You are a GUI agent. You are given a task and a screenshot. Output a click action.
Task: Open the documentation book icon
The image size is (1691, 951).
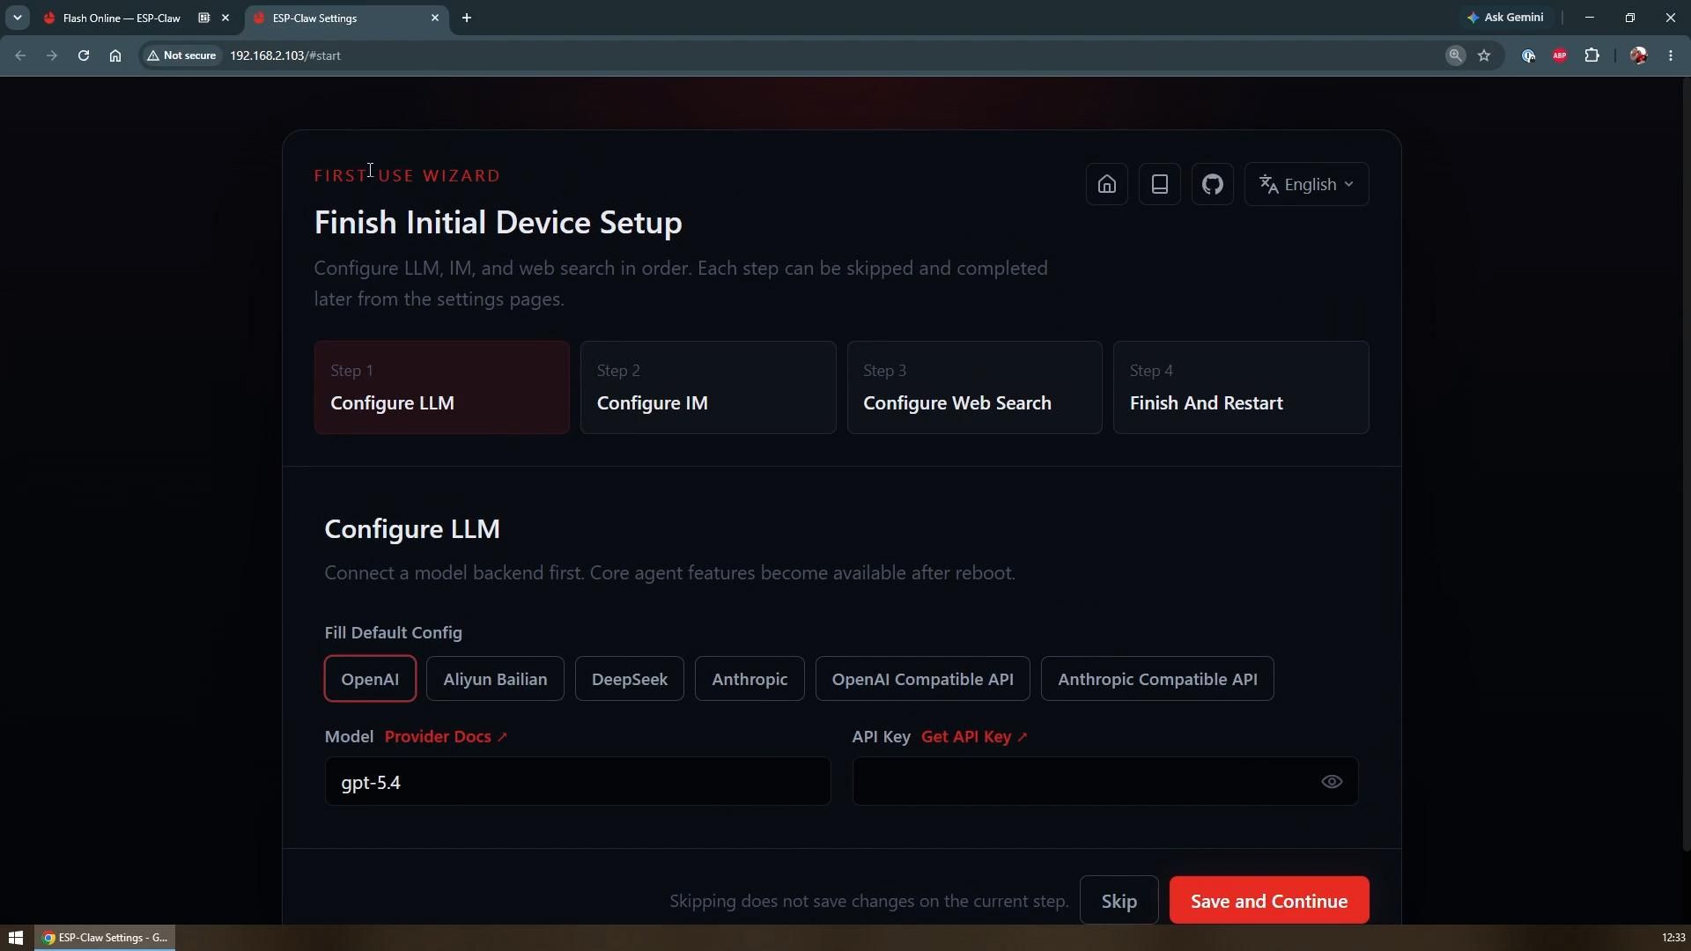click(1159, 184)
